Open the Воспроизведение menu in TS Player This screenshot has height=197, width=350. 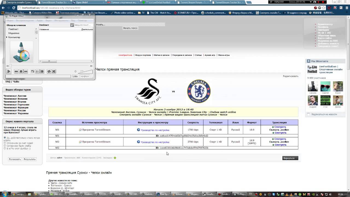pyautogui.click(x=25, y=21)
